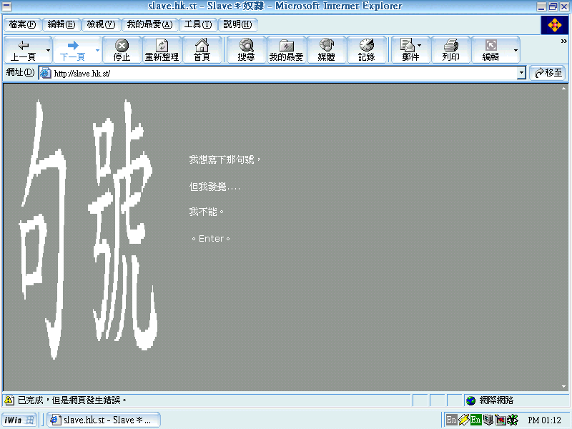Open the 檢視(V) menu
Screen dimensions: 572x429
pos(101,24)
